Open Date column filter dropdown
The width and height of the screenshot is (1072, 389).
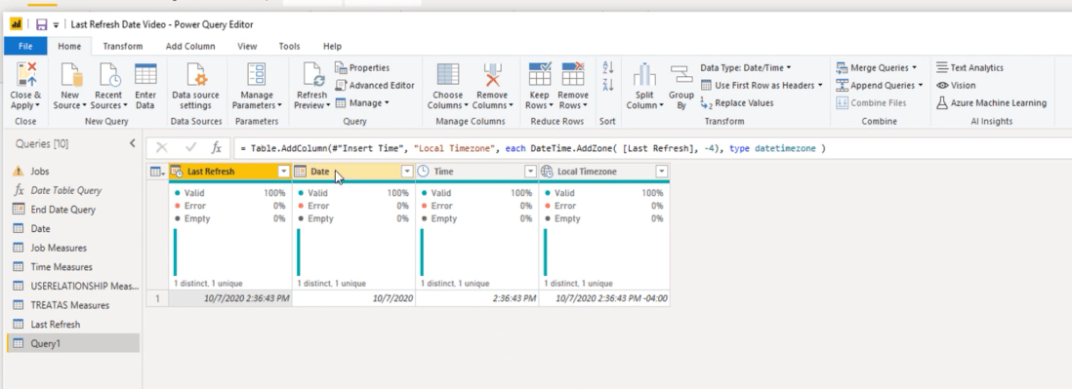[407, 172]
